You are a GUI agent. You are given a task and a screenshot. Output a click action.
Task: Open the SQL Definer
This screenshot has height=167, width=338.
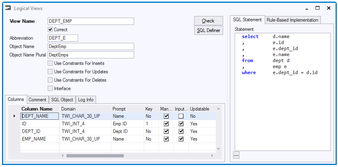click(x=209, y=30)
